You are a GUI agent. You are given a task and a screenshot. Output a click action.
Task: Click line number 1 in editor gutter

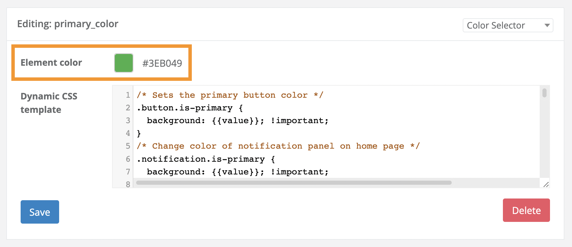tap(128, 95)
